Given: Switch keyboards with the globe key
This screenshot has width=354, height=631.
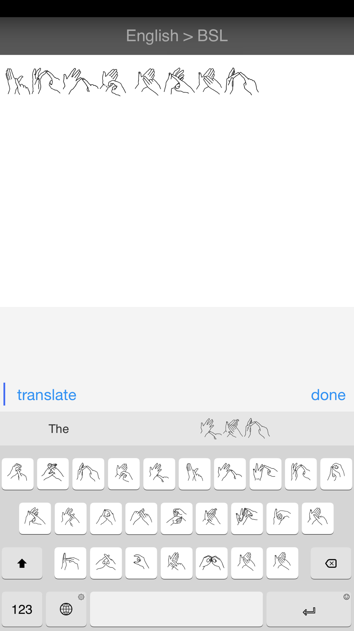Looking at the screenshot, I should click(x=66, y=609).
